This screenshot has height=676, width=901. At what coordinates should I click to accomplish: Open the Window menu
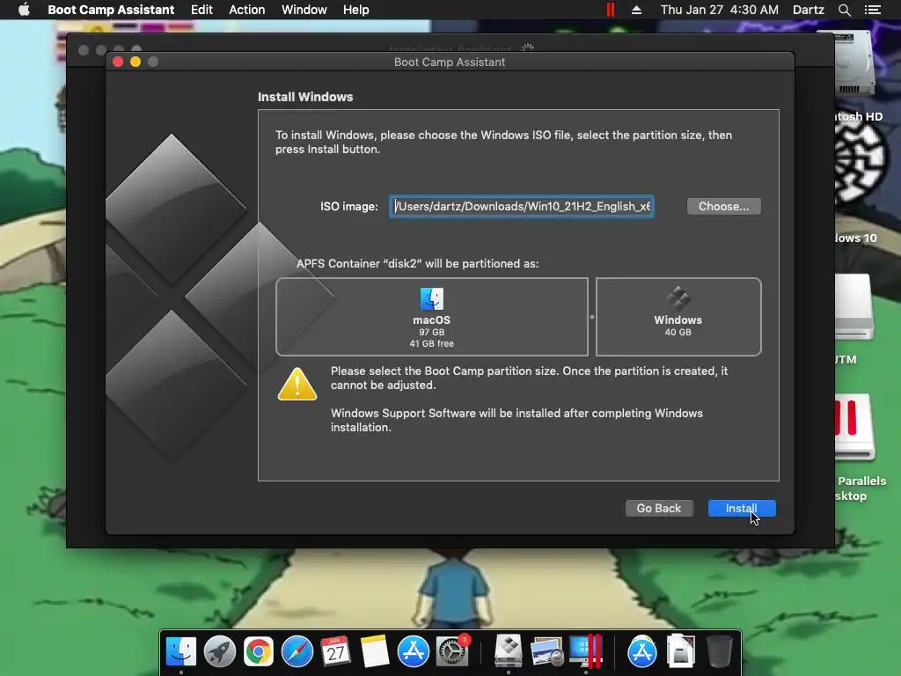(x=304, y=10)
